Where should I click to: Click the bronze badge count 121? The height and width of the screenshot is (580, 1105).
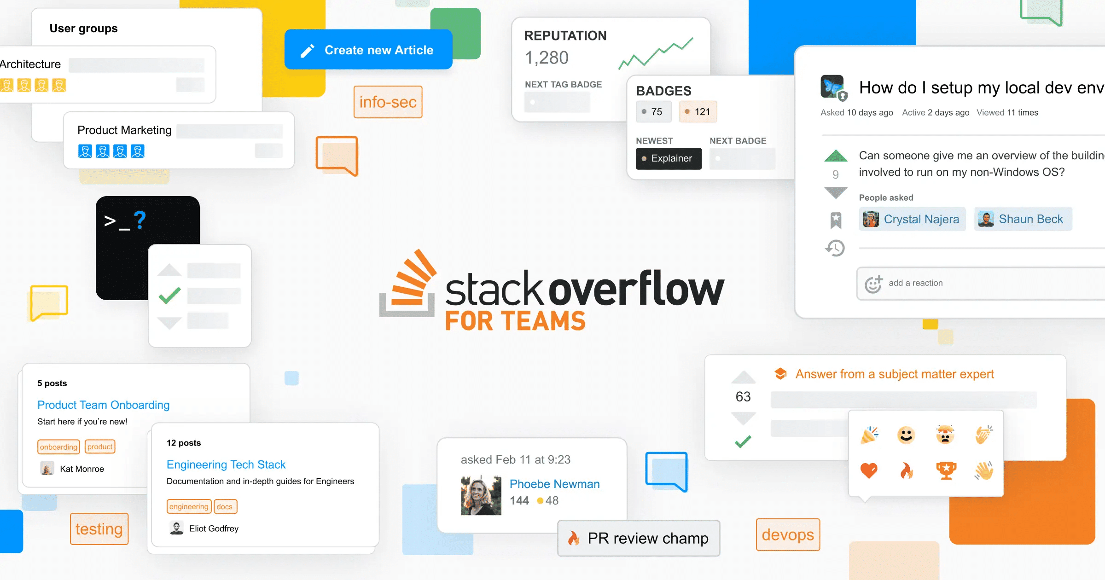click(x=698, y=112)
